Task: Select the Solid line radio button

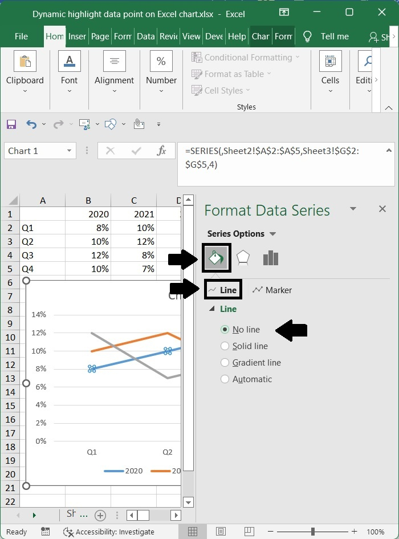Action: (x=225, y=346)
